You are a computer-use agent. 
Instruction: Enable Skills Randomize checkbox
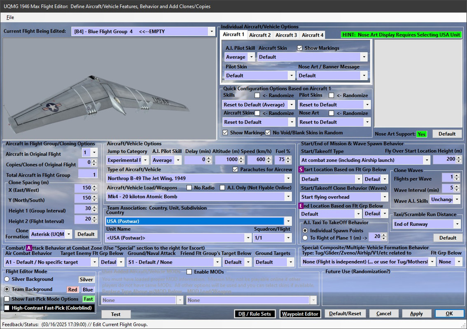tap(257, 95)
